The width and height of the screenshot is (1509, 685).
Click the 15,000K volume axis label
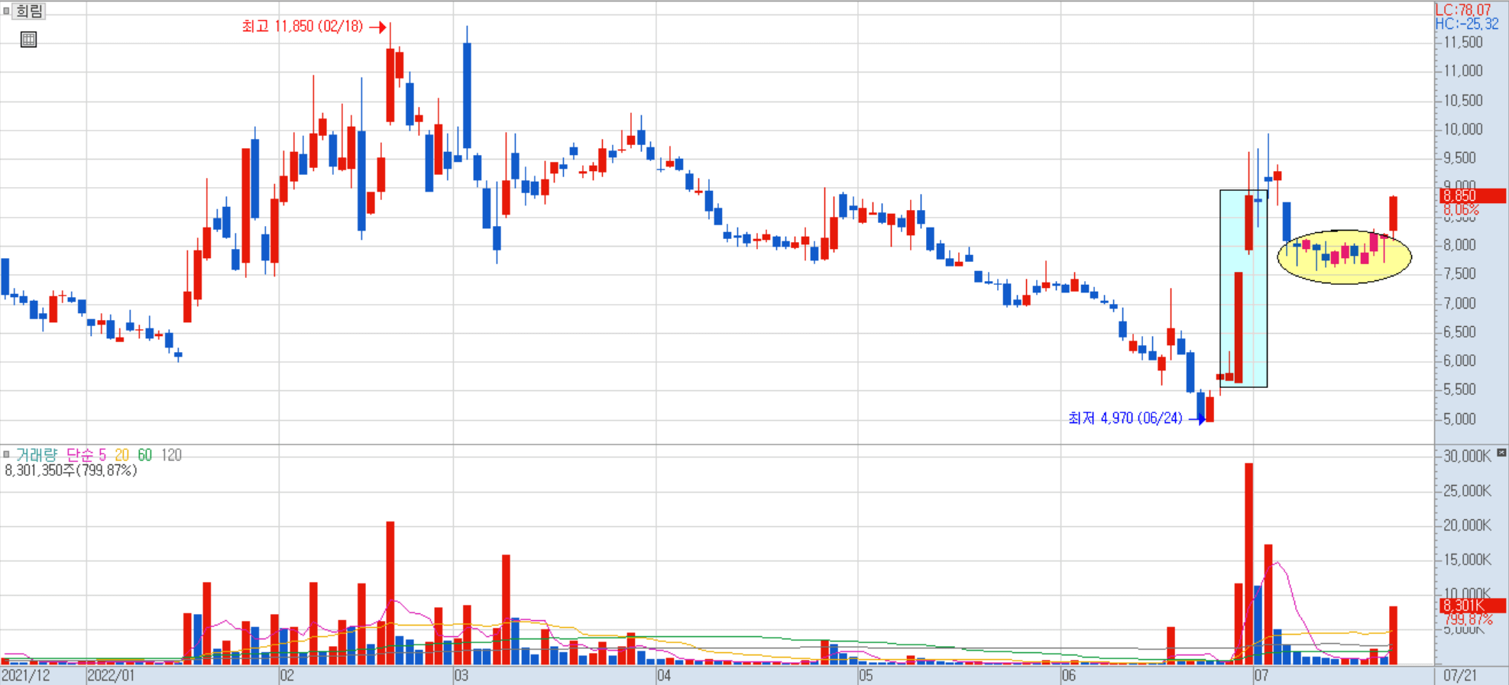pyautogui.click(x=1467, y=559)
